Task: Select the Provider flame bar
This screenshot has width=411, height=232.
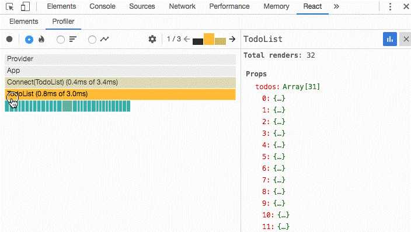Action: pyautogui.click(x=120, y=59)
